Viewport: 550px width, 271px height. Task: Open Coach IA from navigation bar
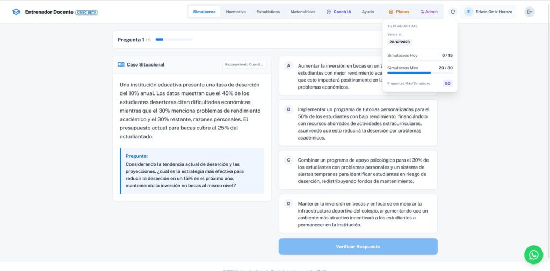pos(338,12)
